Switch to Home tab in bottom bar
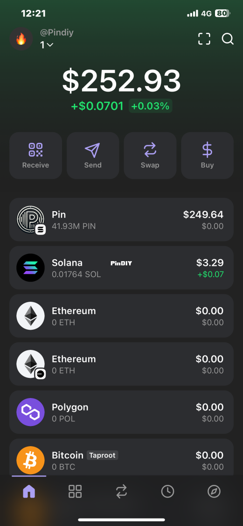 click(29, 491)
